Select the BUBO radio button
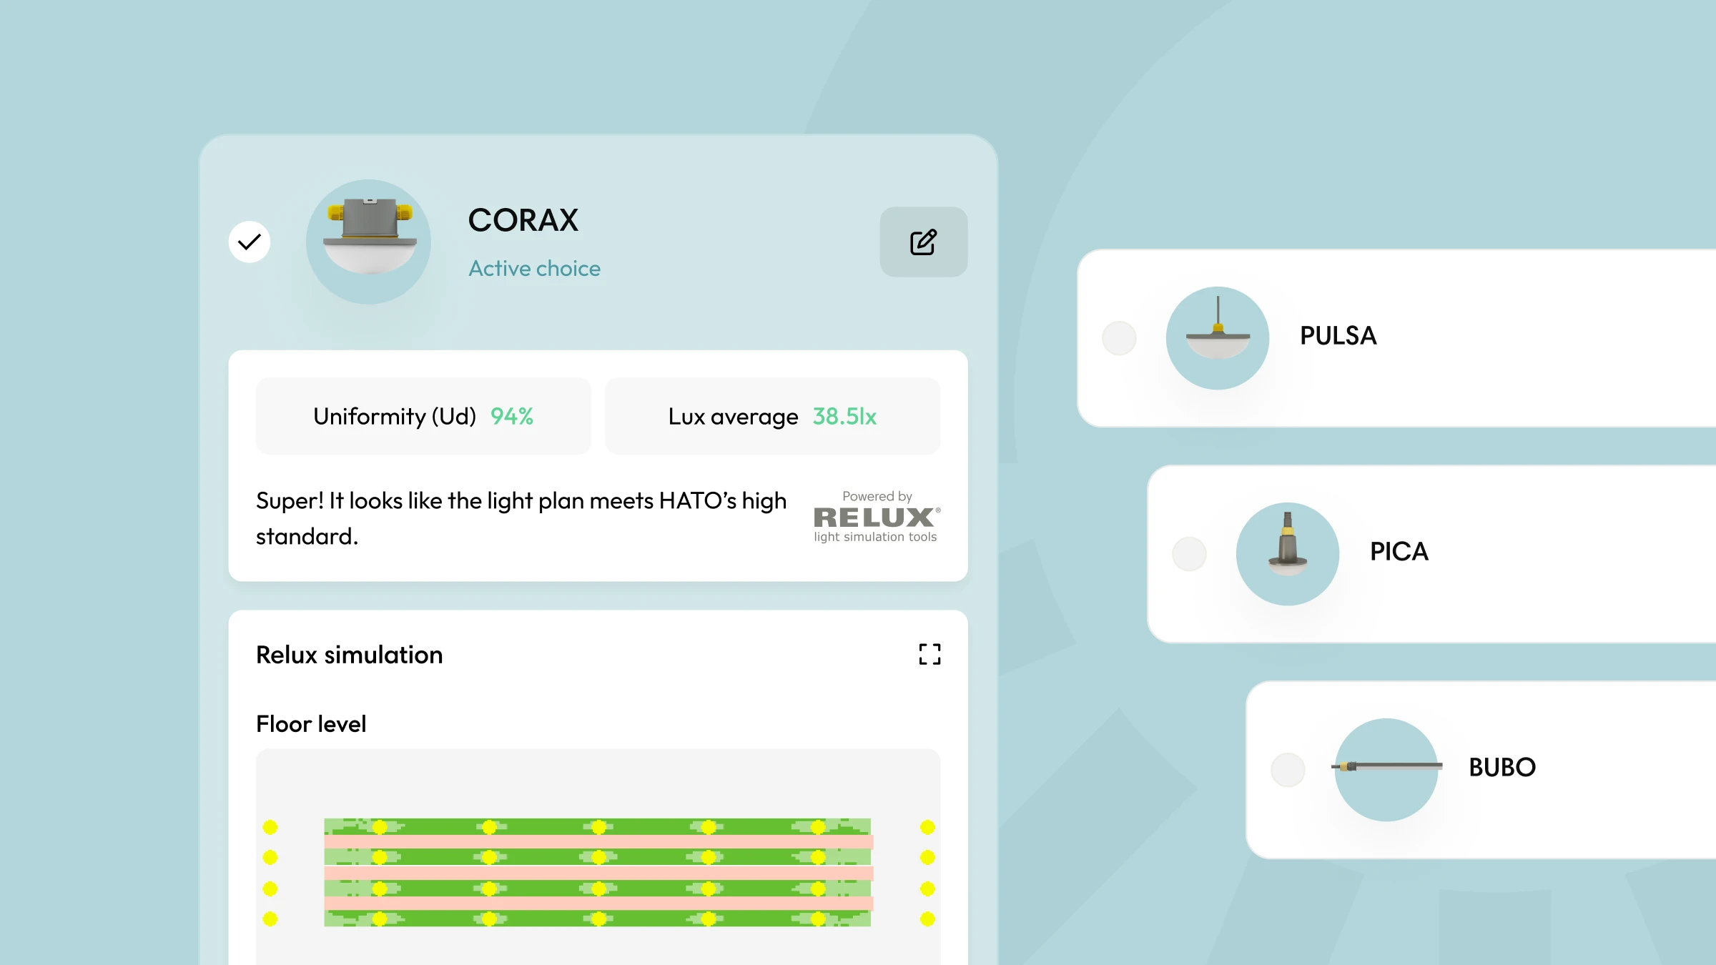 point(1288,770)
